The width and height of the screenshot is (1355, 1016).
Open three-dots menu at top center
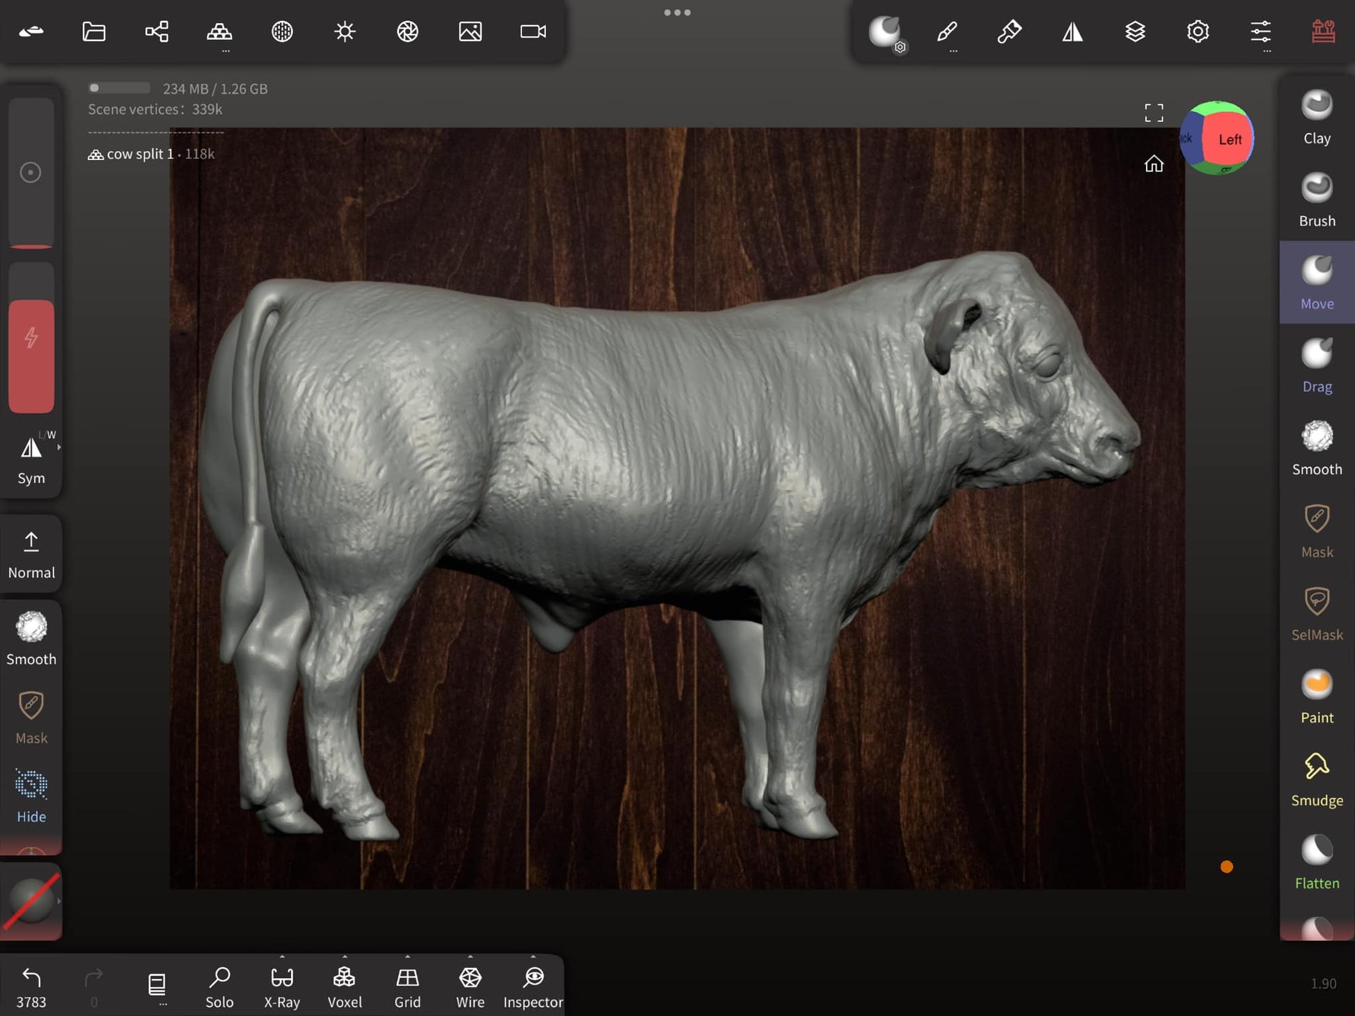click(x=677, y=13)
